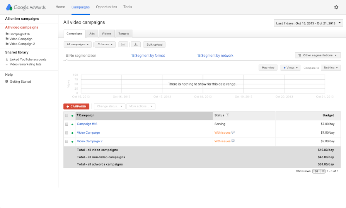346x208 pixels.
Task: Click Segment by format icon
Action: tap(133, 56)
